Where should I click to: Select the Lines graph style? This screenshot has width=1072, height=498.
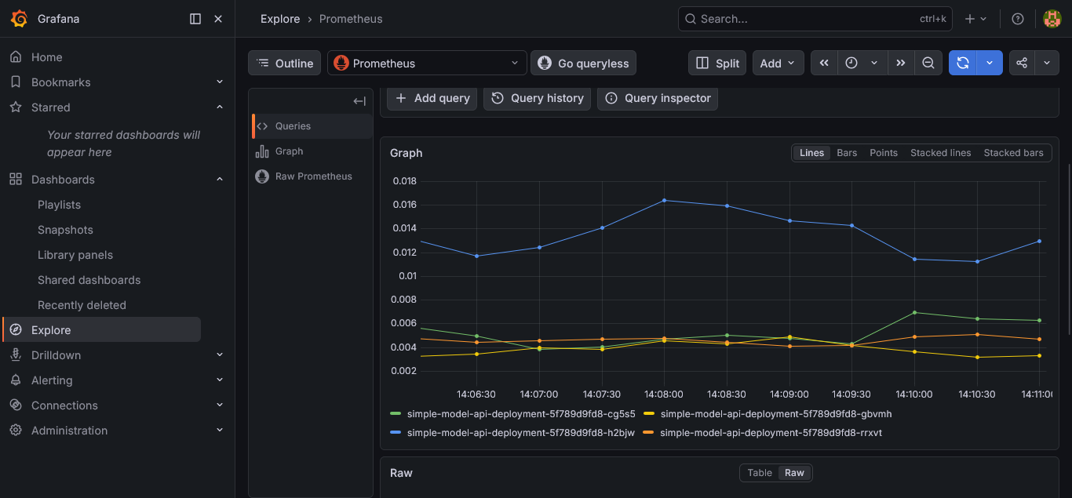pyautogui.click(x=811, y=153)
